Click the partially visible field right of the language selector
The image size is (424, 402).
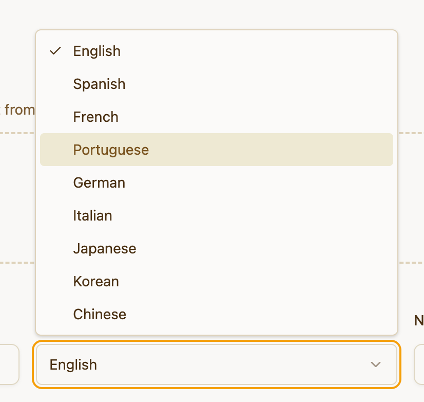tap(419, 364)
